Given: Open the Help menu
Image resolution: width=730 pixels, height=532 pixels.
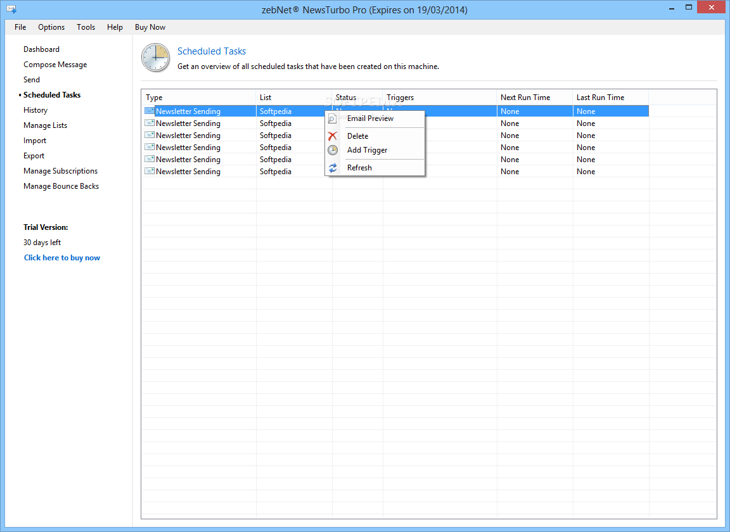Looking at the screenshot, I should (115, 27).
